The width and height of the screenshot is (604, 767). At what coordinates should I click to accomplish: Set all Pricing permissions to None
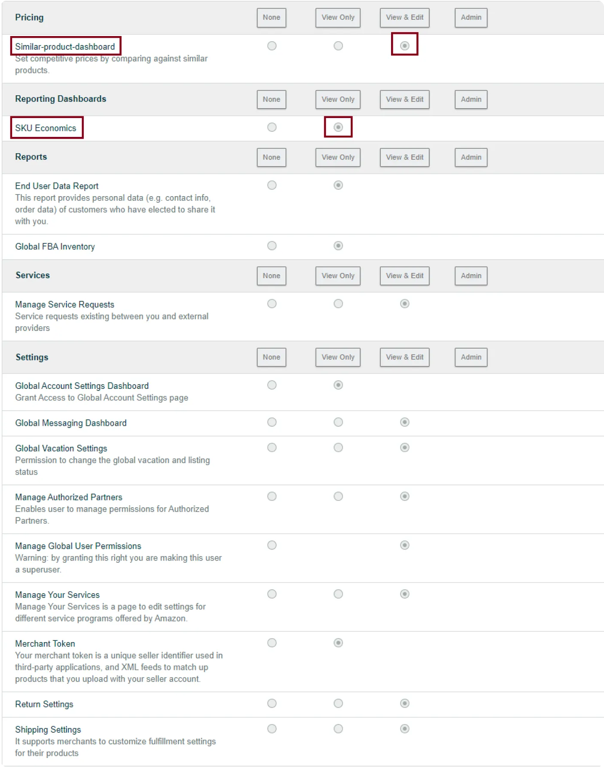pos(271,18)
